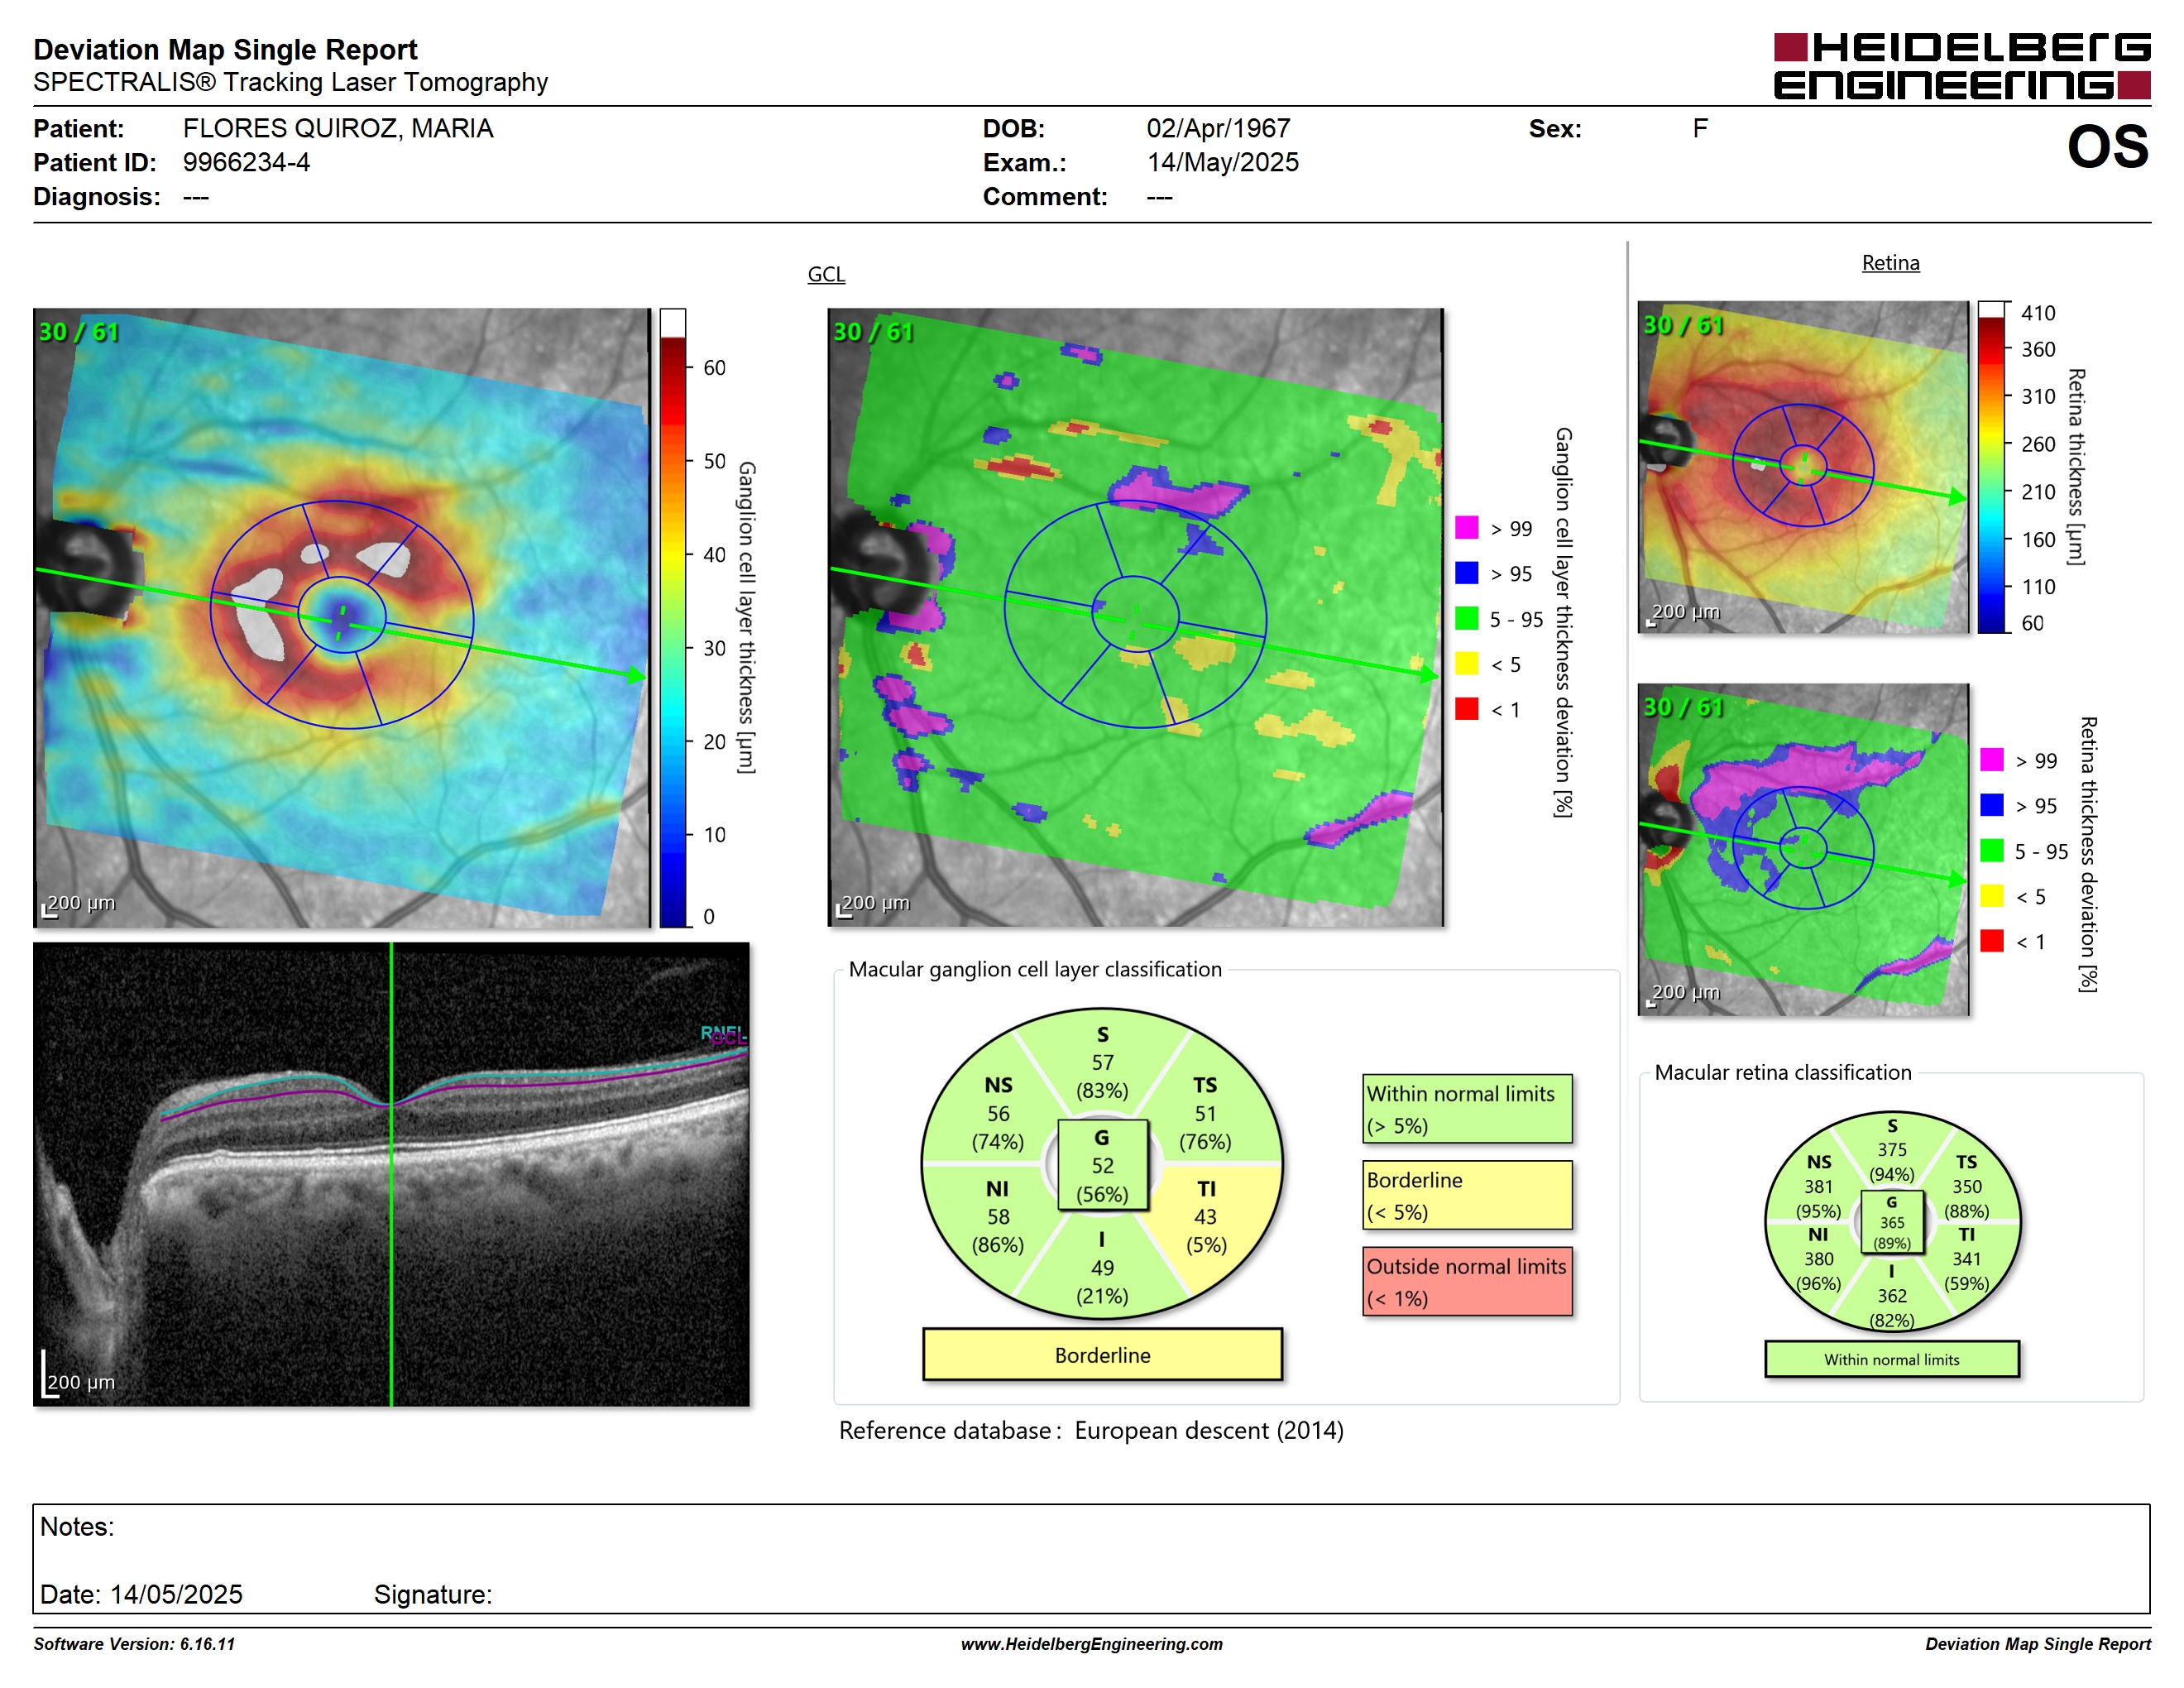Click the DOB value 02/Apr/1967
Screen dimensions: 2184x1688
pyautogui.click(x=1218, y=128)
